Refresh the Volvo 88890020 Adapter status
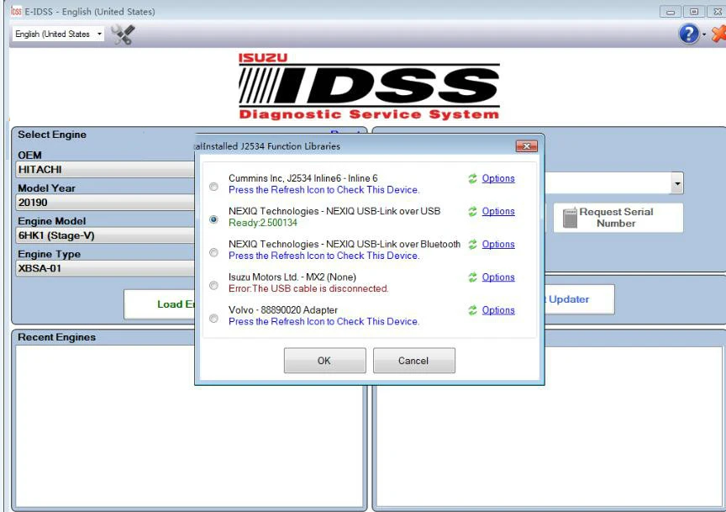 (472, 310)
